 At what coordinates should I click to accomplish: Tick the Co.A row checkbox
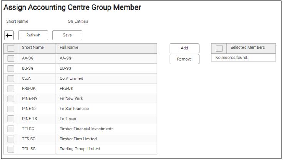tap(11, 79)
